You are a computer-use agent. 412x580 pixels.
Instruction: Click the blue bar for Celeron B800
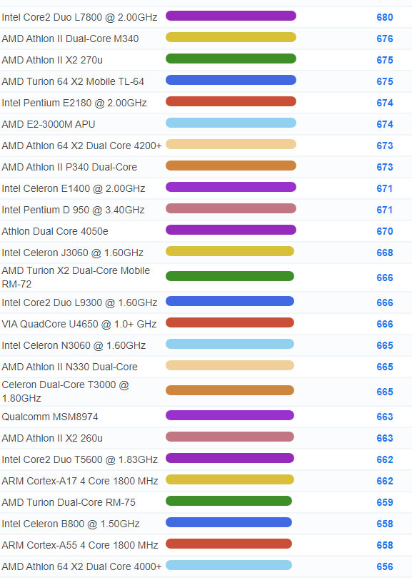(x=228, y=523)
